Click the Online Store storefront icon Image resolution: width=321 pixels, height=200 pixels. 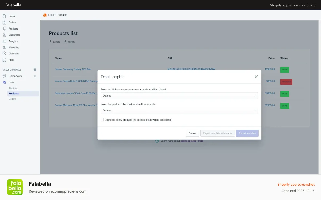[4, 76]
